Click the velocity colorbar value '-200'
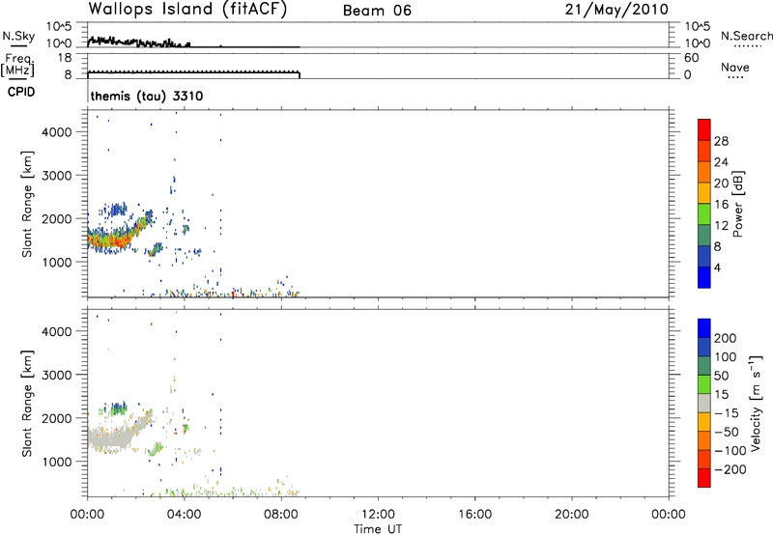This screenshot has width=773, height=535. [x=730, y=469]
